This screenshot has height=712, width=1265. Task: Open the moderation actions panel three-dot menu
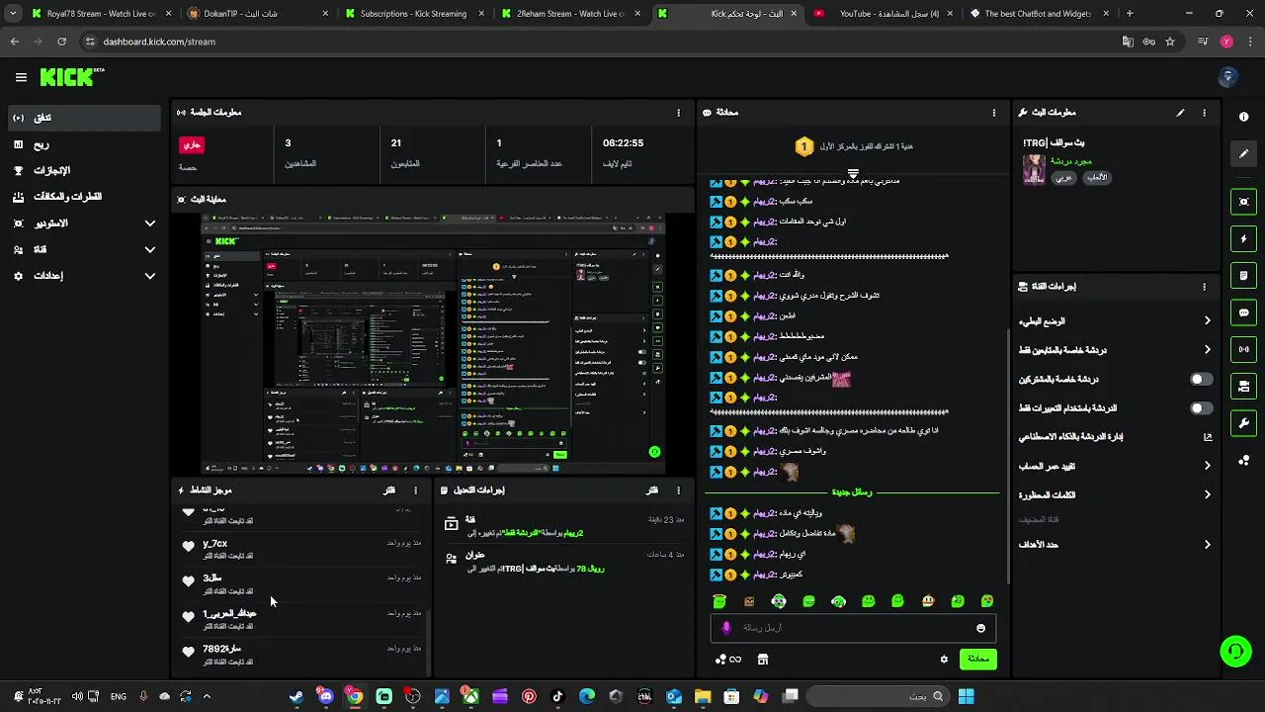[678, 490]
